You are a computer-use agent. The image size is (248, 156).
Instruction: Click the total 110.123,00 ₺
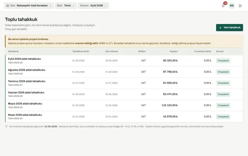[170, 105]
